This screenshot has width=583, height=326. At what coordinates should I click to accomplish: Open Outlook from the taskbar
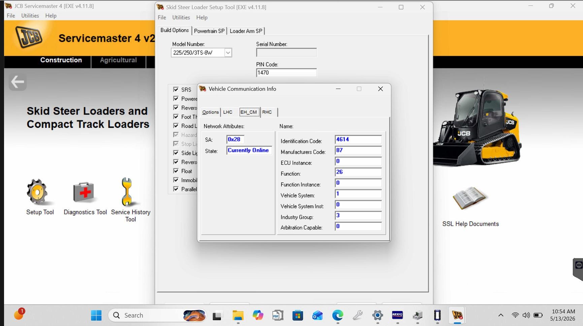(x=318, y=315)
